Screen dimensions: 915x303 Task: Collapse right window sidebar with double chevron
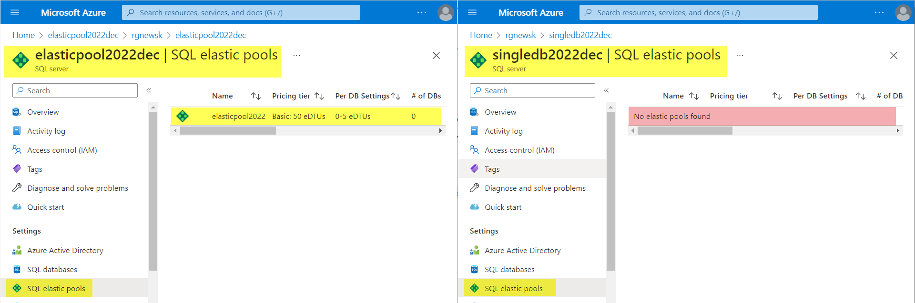tap(606, 90)
